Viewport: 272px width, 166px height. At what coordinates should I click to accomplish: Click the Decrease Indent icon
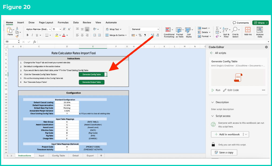point(94,35)
